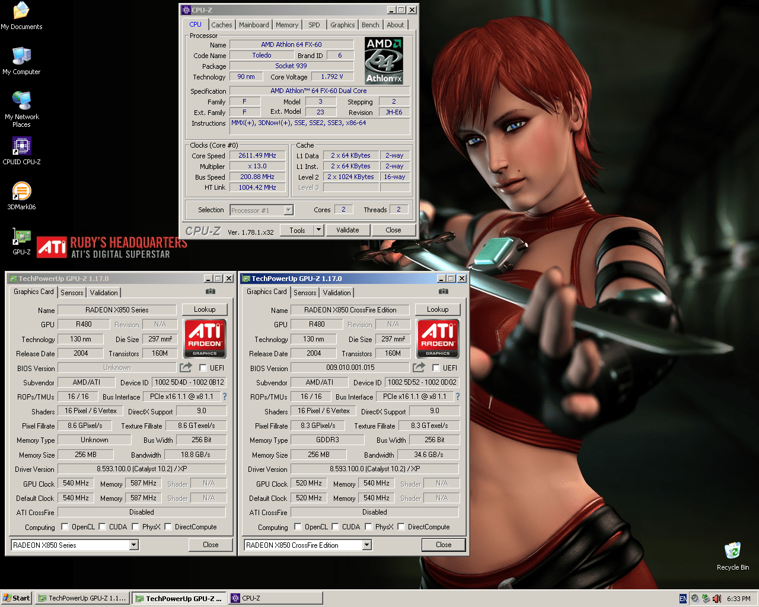759x607 pixels.
Task: Click Device ID field 1002 5D52 - 1002 0D02
Action: point(422,382)
